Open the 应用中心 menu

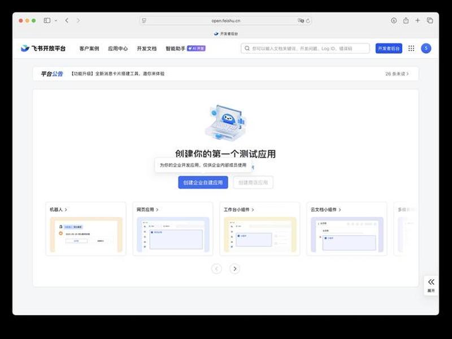click(118, 49)
